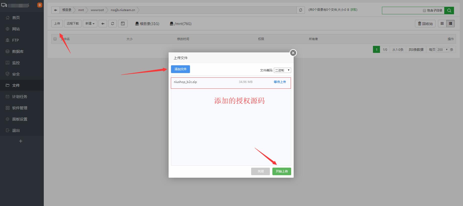Open the 安全 security page
The width and height of the screenshot is (463, 206).
click(x=16, y=74)
